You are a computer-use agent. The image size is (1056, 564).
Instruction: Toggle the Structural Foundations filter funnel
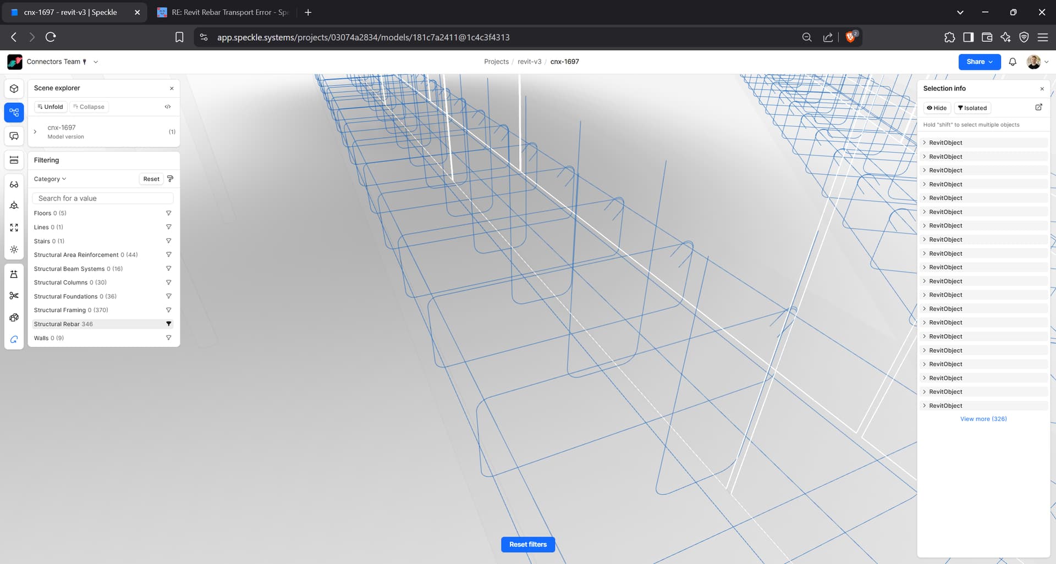tap(169, 296)
